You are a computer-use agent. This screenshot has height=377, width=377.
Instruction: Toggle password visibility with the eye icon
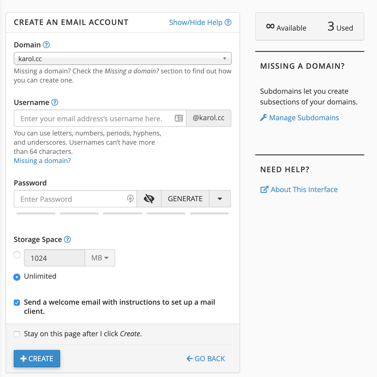(149, 199)
